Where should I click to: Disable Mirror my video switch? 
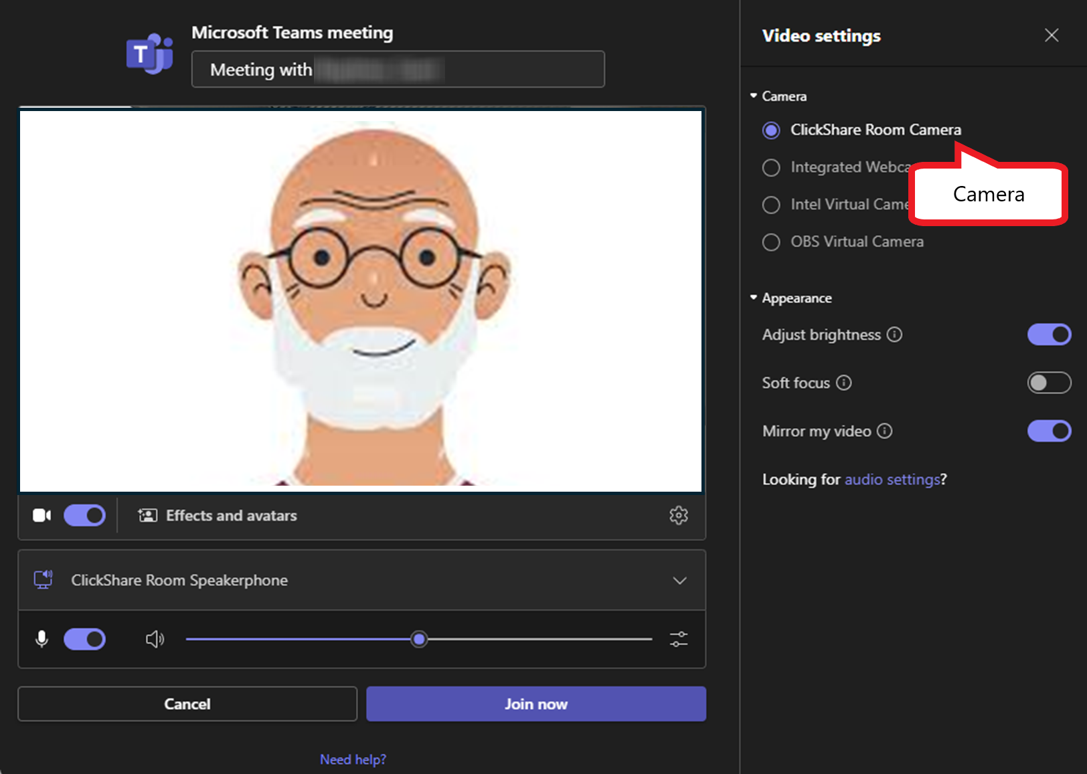(x=1049, y=431)
